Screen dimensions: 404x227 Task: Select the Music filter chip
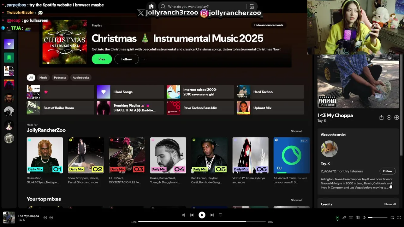[x=43, y=78]
